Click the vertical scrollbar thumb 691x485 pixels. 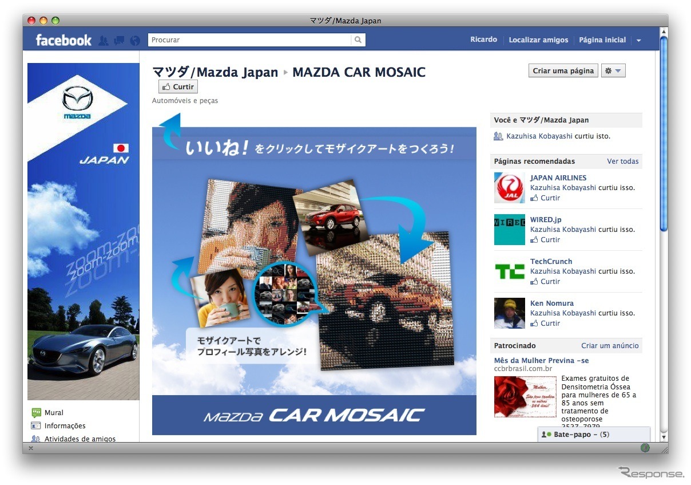click(x=664, y=134)
